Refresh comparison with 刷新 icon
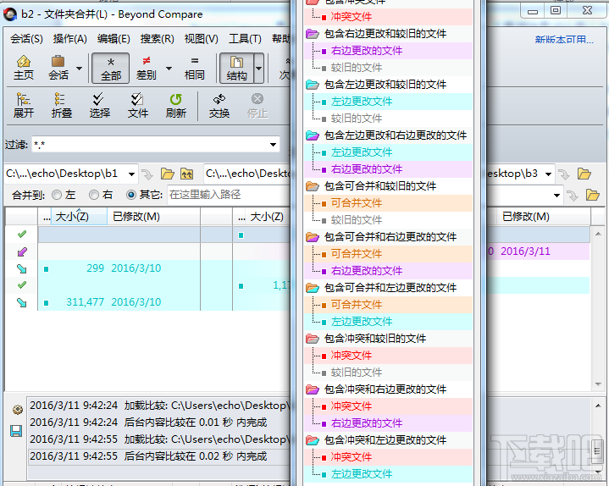Viewport: 609px width, 486px height. 175,105
